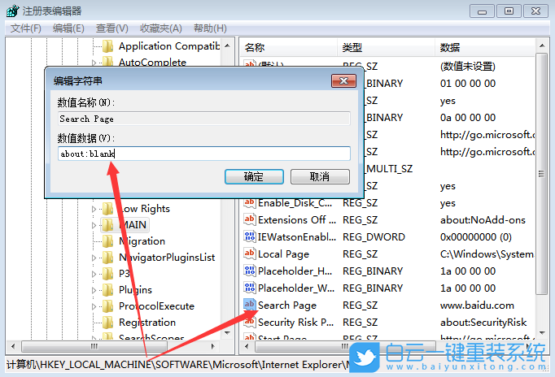Expand the MAIN tree node arrow
The height and width of the screenshot is (377, 555).
[94, 225]
